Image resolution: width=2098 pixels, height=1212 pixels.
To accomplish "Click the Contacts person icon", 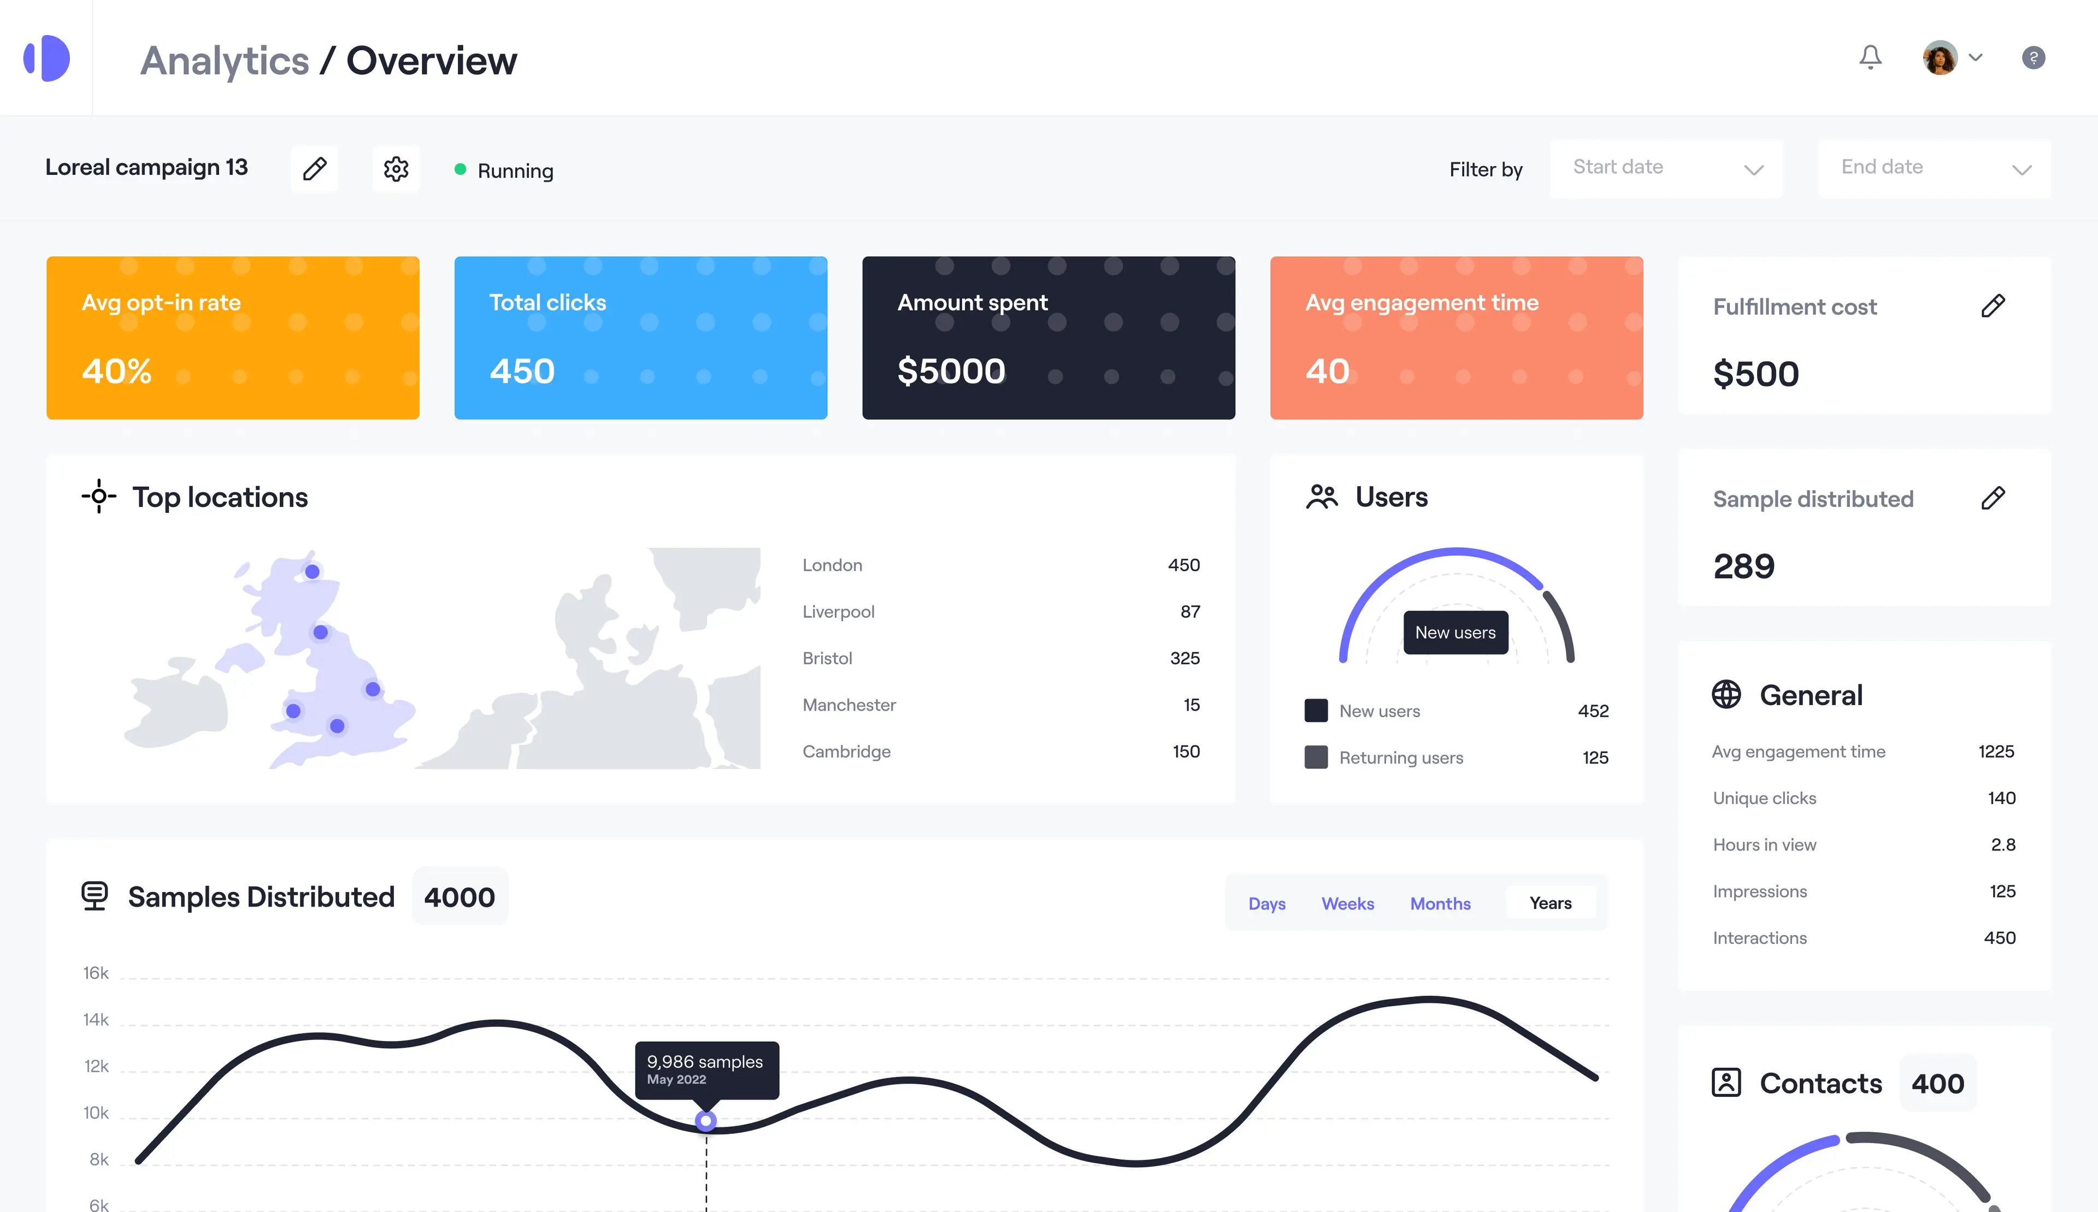I will point(1726,1082).
